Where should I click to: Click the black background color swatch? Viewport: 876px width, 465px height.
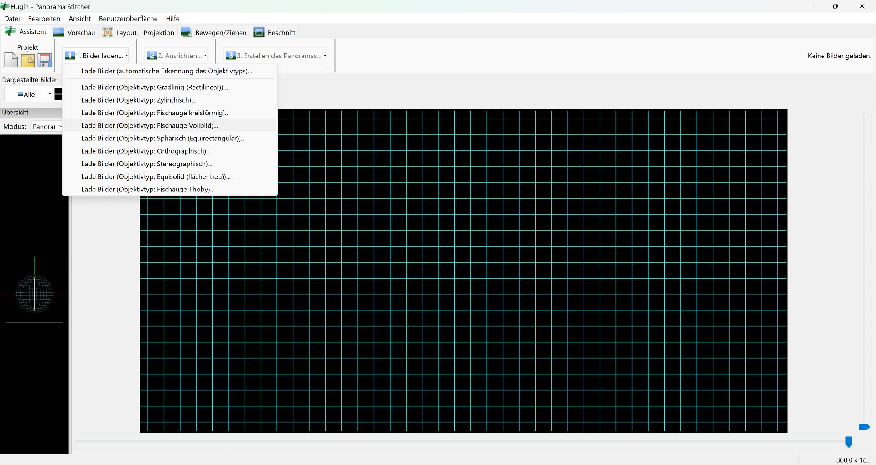pos(58,94)
